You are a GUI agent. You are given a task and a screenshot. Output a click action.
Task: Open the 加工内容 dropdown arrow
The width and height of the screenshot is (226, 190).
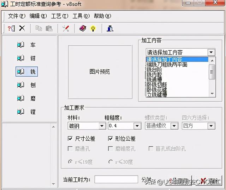[211, 52]
